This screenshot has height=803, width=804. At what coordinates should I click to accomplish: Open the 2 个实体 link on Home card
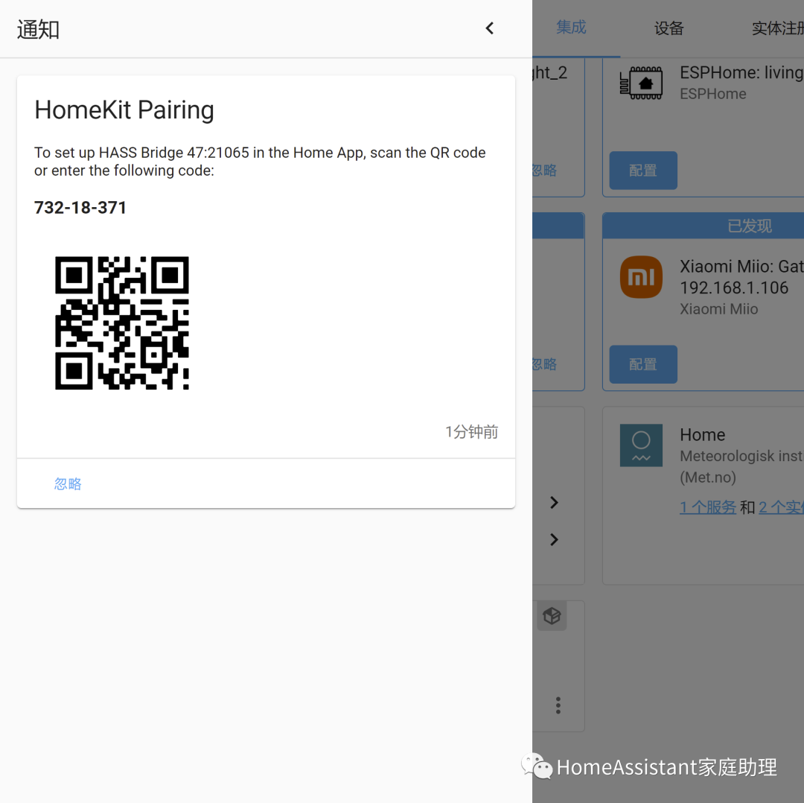pos(781,507)
